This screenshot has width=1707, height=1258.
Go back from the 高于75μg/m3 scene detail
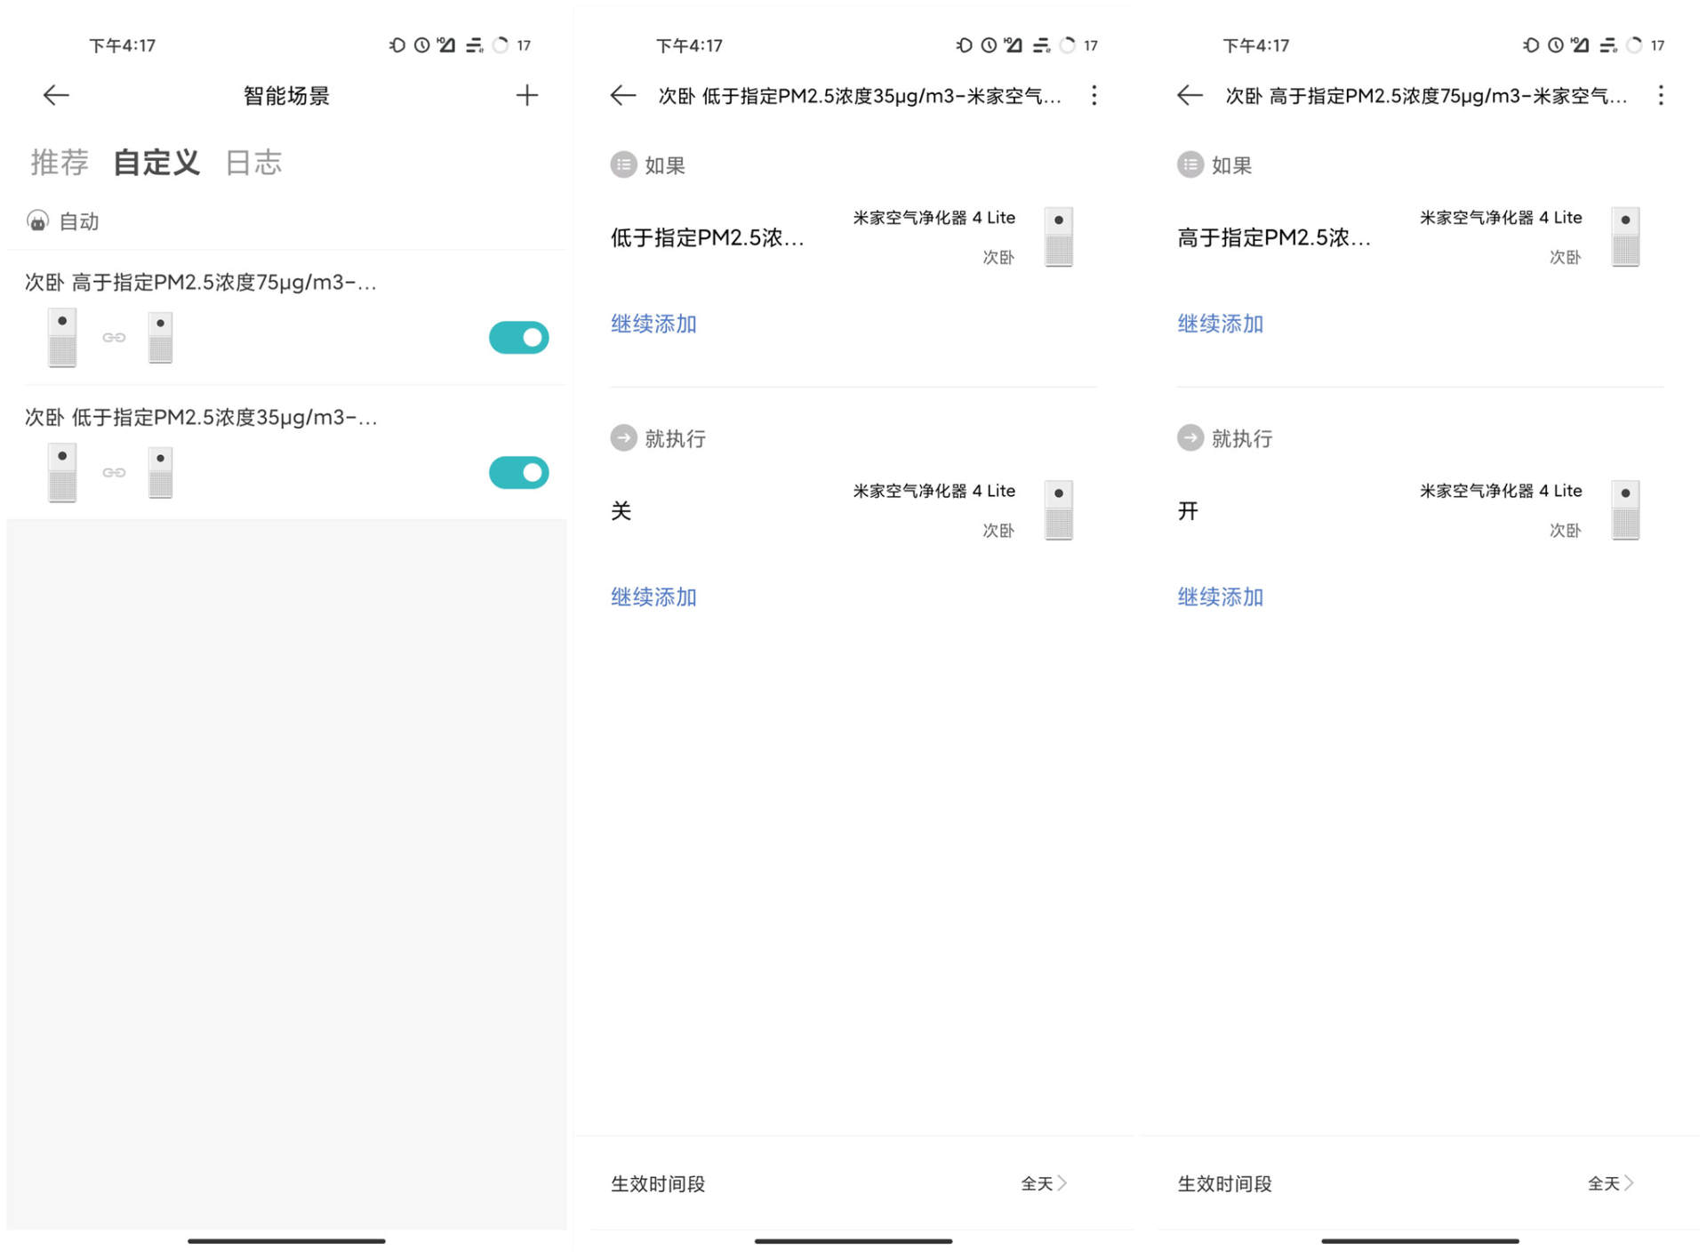pos(1190,95)
